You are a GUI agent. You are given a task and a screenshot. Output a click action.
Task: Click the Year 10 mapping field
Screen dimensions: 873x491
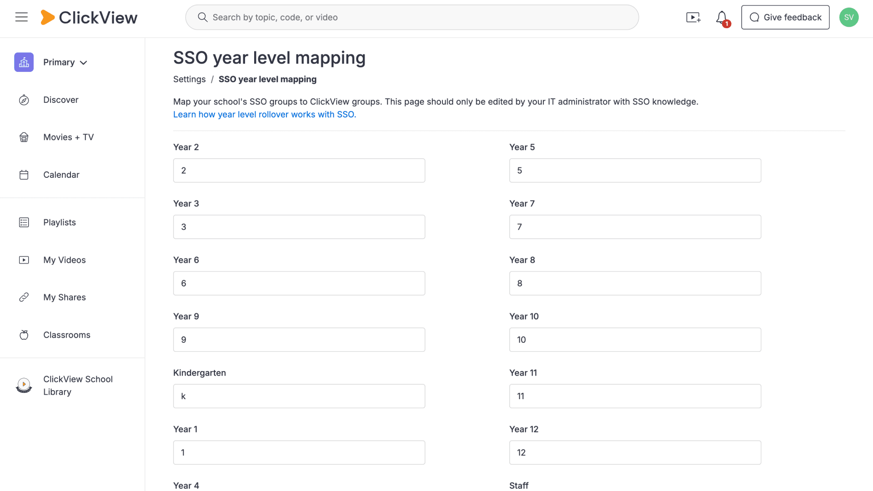(x=635, y=340)
